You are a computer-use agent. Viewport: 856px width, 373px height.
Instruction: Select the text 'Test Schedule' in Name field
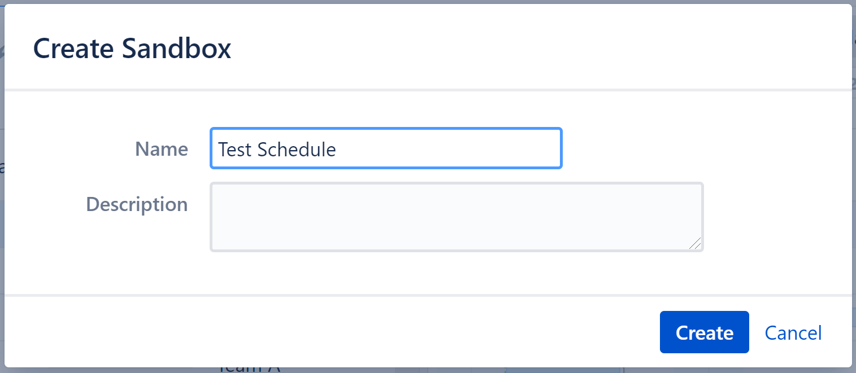(x=276, y=148)
